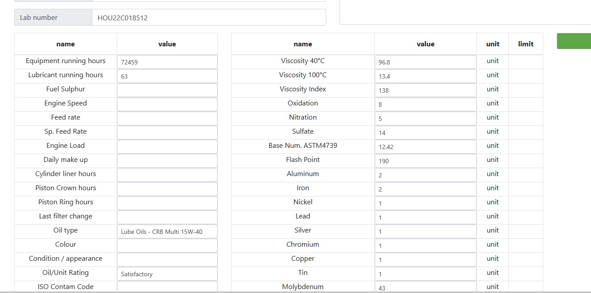The height and width of the screenshot is (293, 591).
Task: Click the green button at right
Action: [574, 41]
